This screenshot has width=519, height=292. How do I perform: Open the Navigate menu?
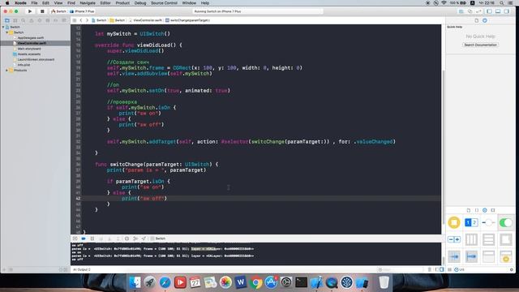pos(88,3)
